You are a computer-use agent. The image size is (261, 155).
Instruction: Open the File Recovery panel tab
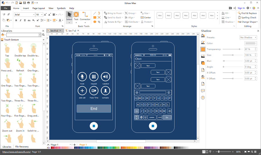[x=22, y=147]
